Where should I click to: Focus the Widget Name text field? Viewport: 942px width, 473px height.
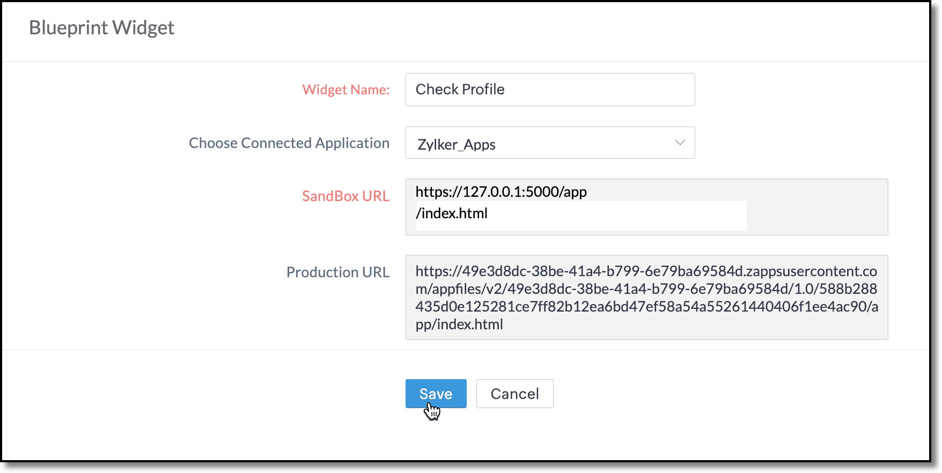point(550,90)
